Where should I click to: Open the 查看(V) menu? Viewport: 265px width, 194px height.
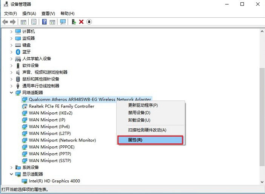(48, 14)
